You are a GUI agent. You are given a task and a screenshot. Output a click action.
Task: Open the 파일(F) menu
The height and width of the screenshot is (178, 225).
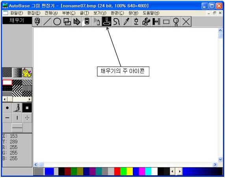click(17, 13)
